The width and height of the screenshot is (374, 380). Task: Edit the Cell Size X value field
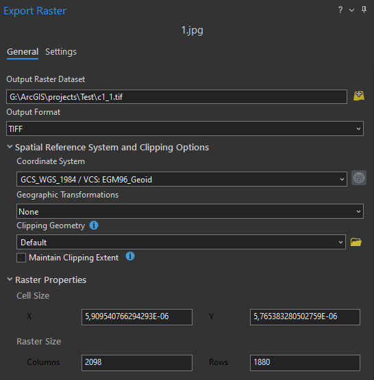pyautogui.click(x=137, y=317)
